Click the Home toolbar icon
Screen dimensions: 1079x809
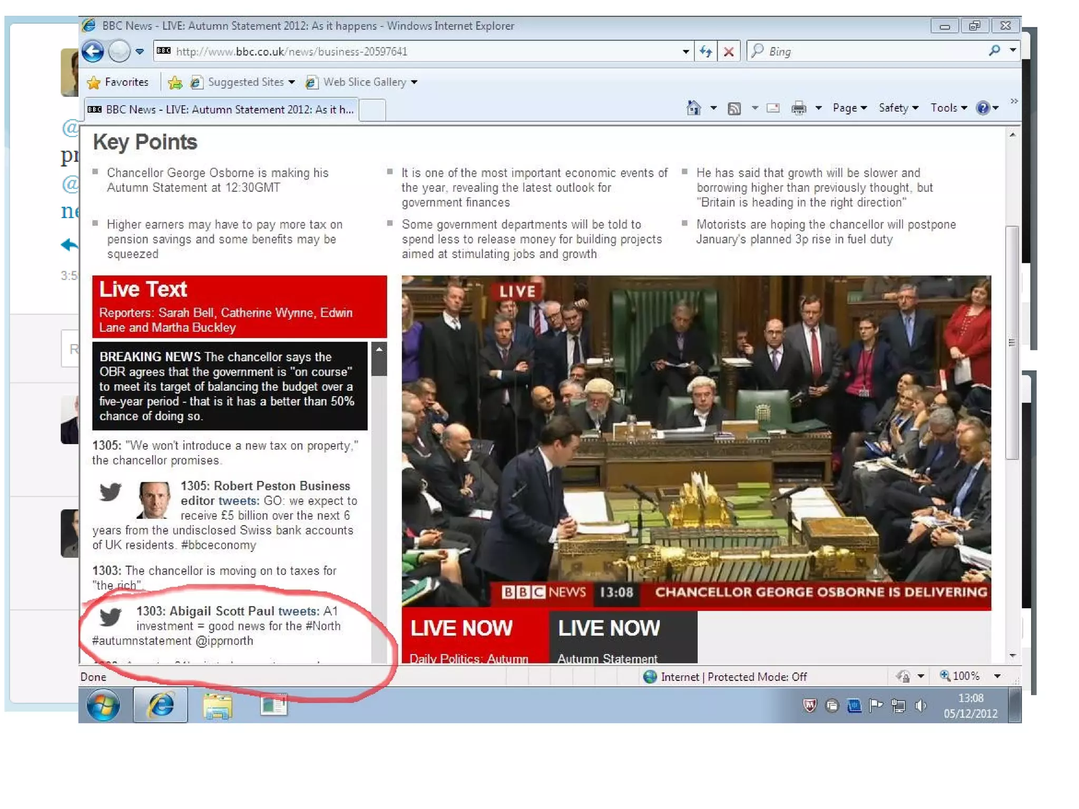[693, 108]
